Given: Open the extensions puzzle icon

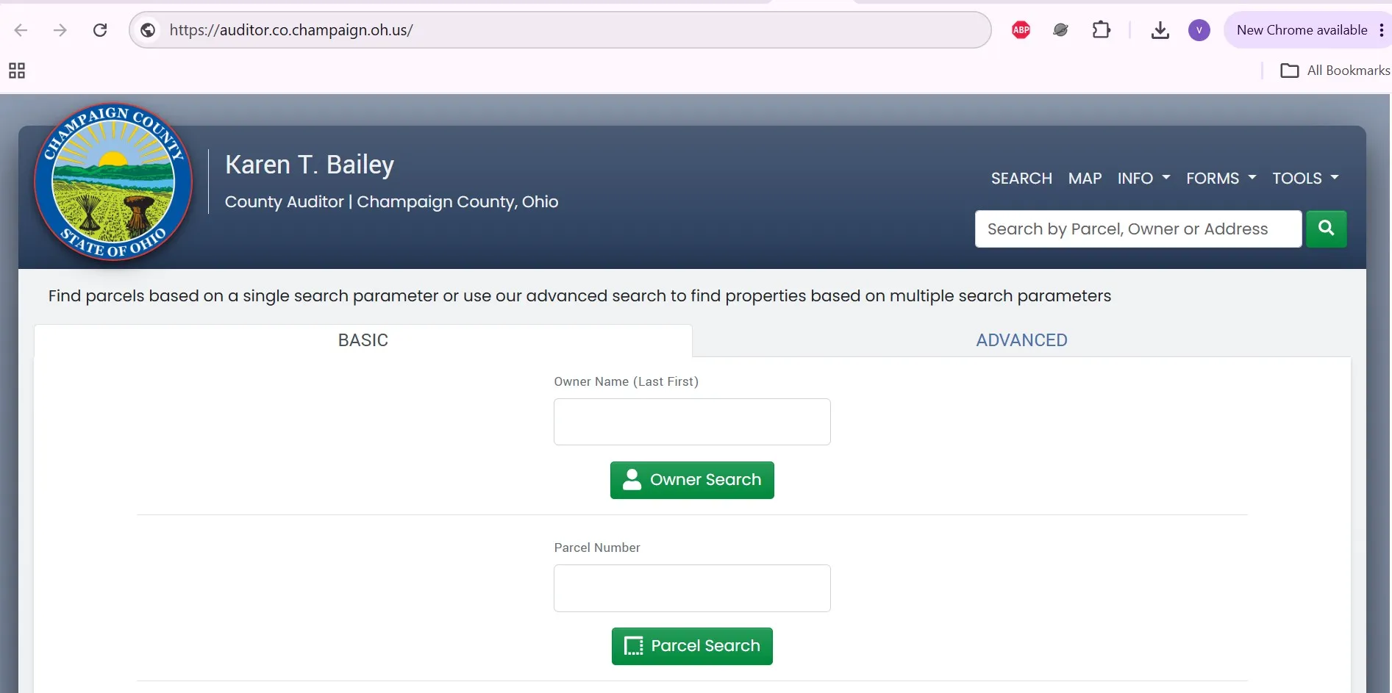Looking at the screenshot, I should point(1101,30).
